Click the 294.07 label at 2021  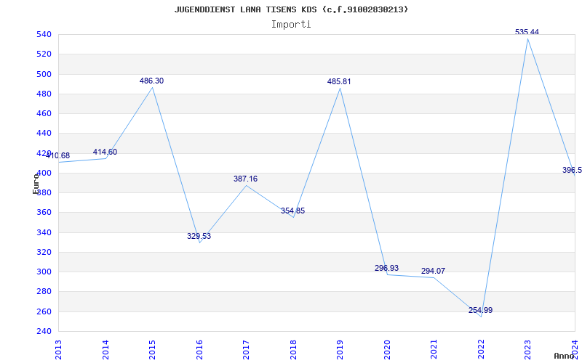[433, 271]
